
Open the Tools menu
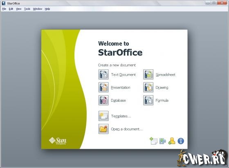(27, 9)
